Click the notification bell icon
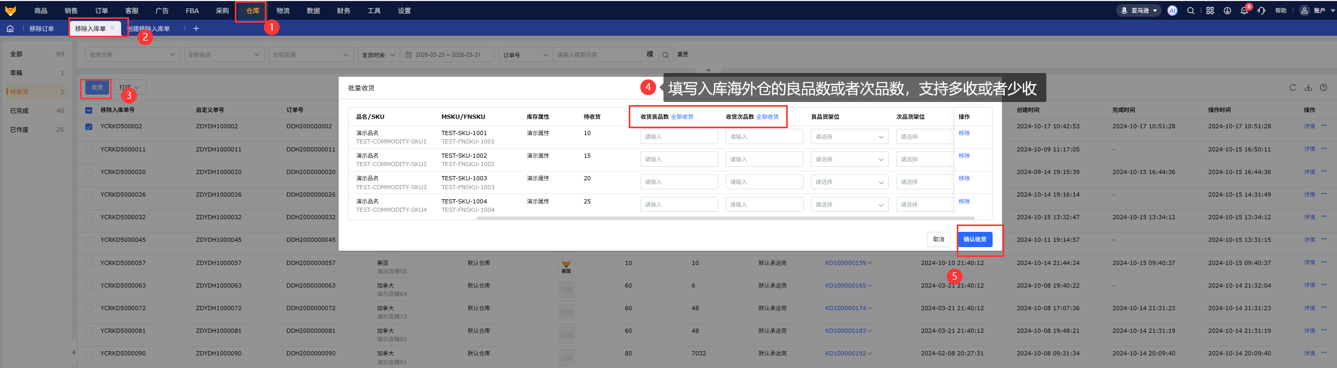The width and height of the screenshot is (1337, 368). click(1244, 11)
